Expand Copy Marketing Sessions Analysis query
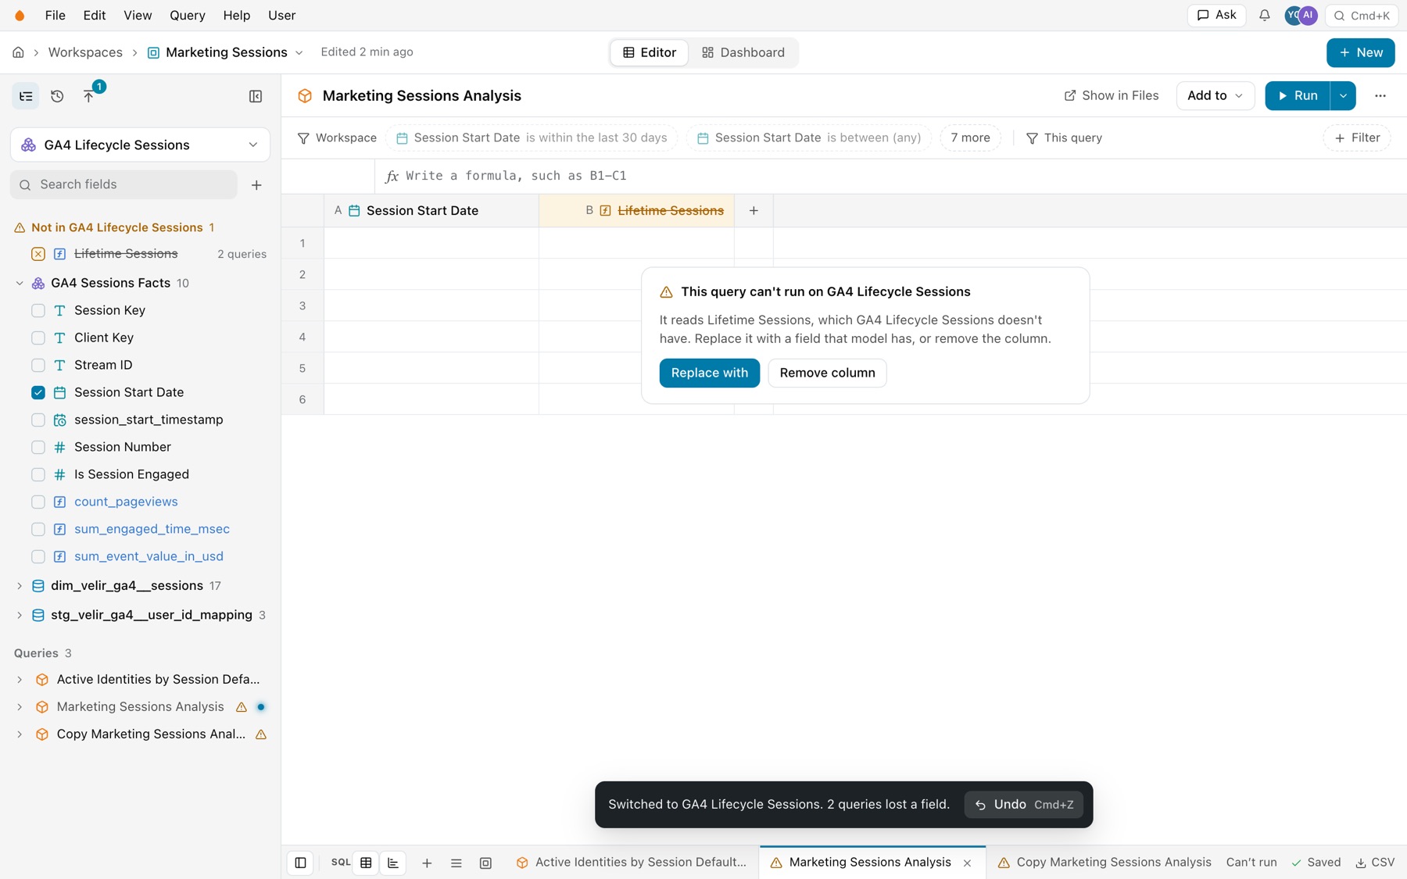The image size is (1407, 879). tap(20, 734)
